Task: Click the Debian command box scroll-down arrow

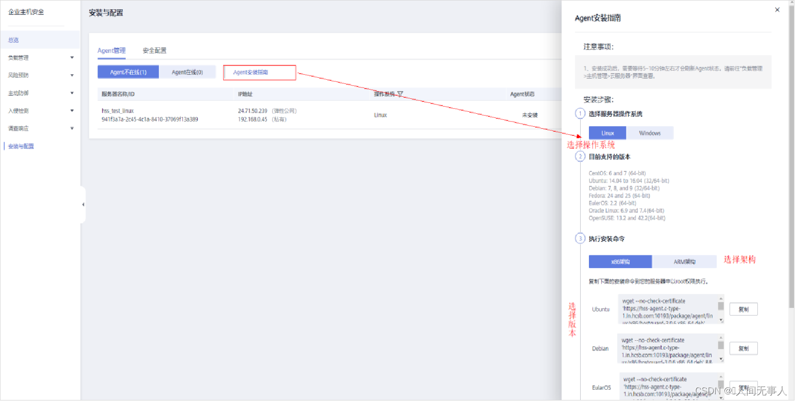Action: tap(721, 359)
